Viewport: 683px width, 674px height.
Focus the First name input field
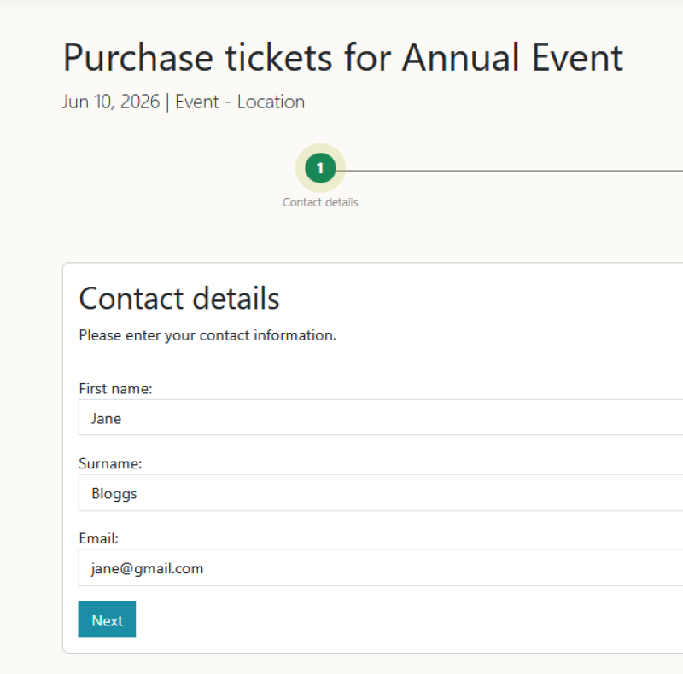tap(384, 418)
